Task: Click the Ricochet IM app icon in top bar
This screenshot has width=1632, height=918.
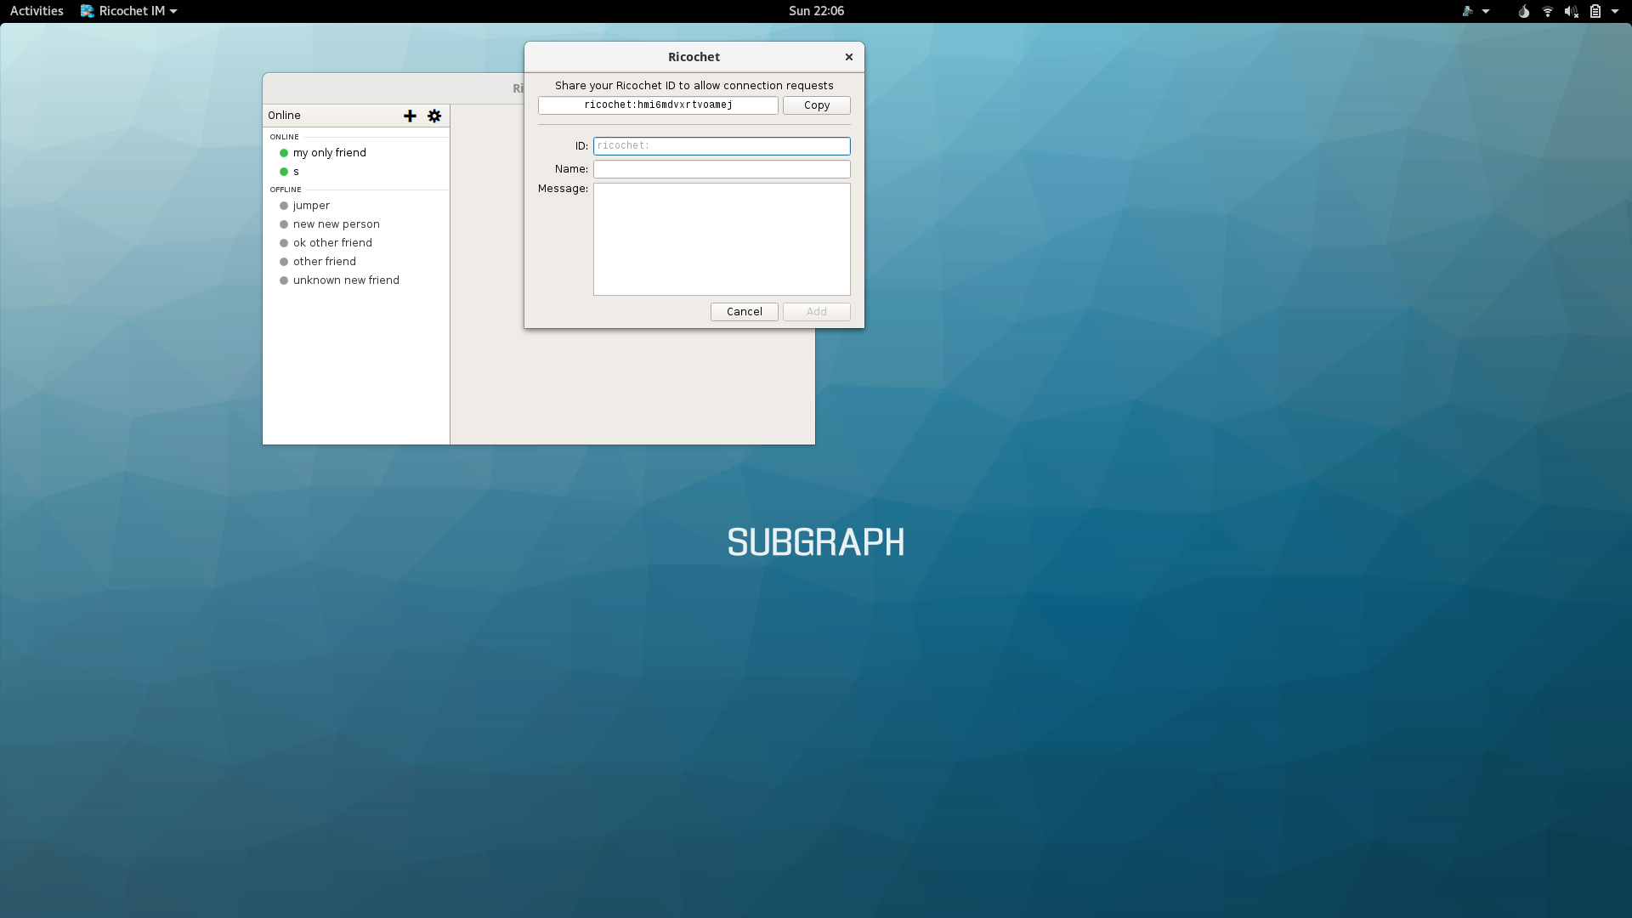Action: pos(88,11)
